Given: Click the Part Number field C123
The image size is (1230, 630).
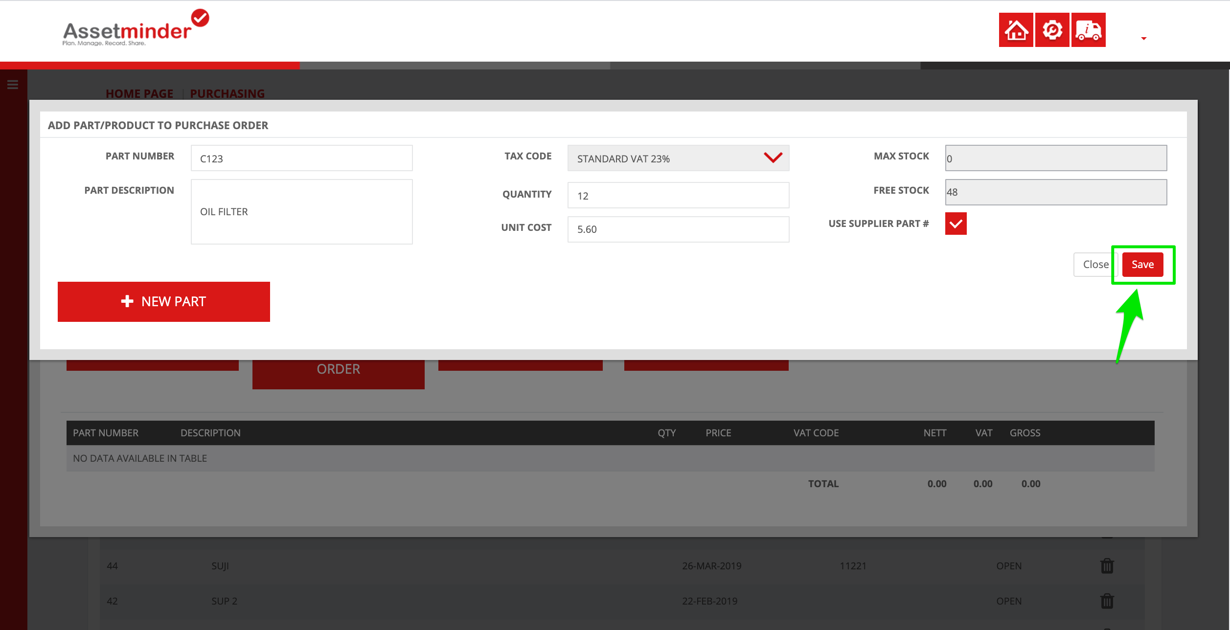Looking at the screenshot, I should (x=301, y=158).
